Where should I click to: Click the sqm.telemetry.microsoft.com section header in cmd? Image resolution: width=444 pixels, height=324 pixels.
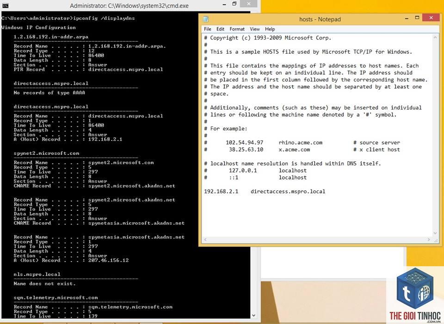[x=56, y=298]
